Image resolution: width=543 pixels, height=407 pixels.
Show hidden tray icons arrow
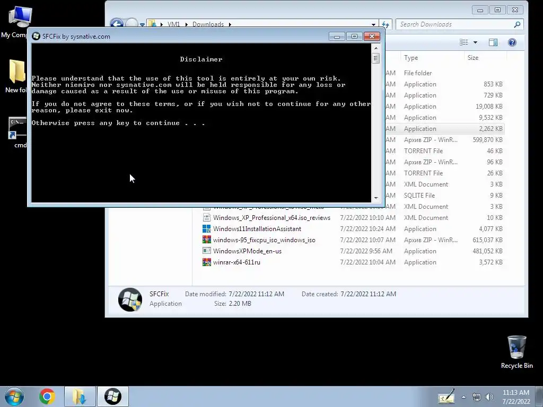[463, 397]
